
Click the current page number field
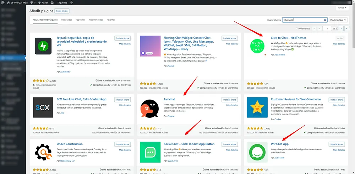tap(327, 28)
